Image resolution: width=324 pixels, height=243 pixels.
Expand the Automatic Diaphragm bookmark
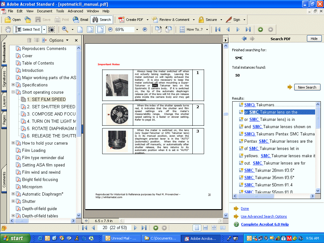click(13, 194)
